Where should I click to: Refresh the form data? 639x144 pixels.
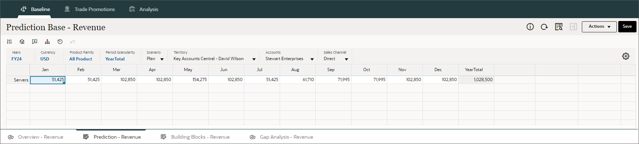[544, 27]
